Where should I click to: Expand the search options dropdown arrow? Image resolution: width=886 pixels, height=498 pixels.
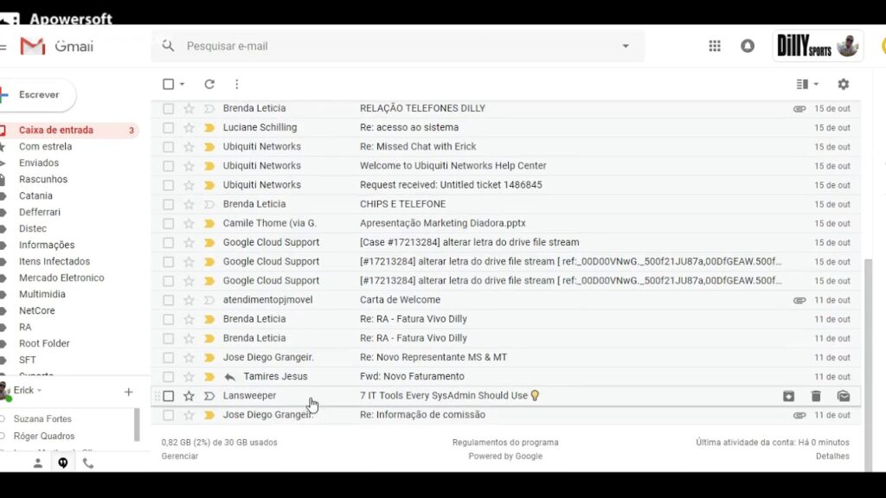pyautogui.click(x=626, y=47)
